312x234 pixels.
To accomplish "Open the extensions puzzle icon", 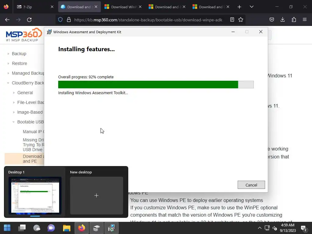I will (294, 19).
